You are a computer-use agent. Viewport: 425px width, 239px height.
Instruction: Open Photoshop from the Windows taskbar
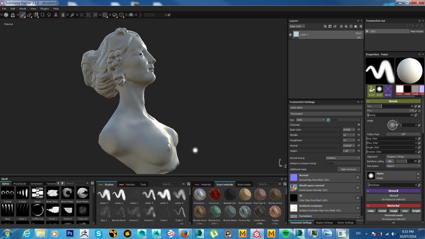70,233
